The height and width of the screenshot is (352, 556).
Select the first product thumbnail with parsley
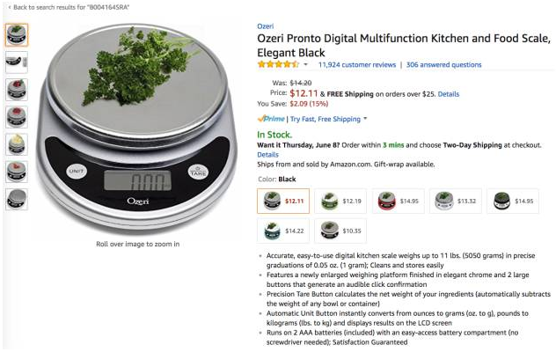tap(17, 35)
